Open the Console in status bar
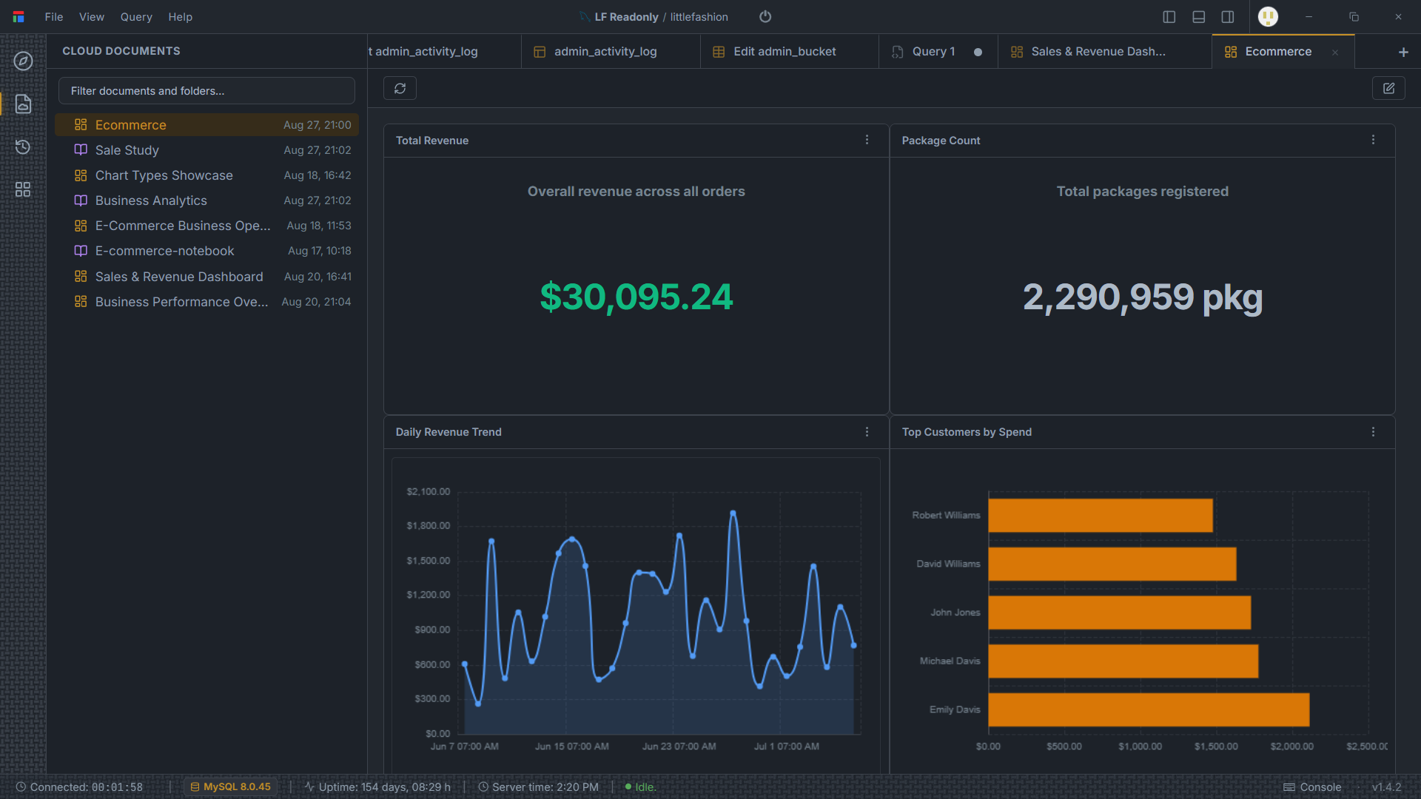Image resolution: width=1421 pixels, height=799 pixels. (x=1312, y=787)
